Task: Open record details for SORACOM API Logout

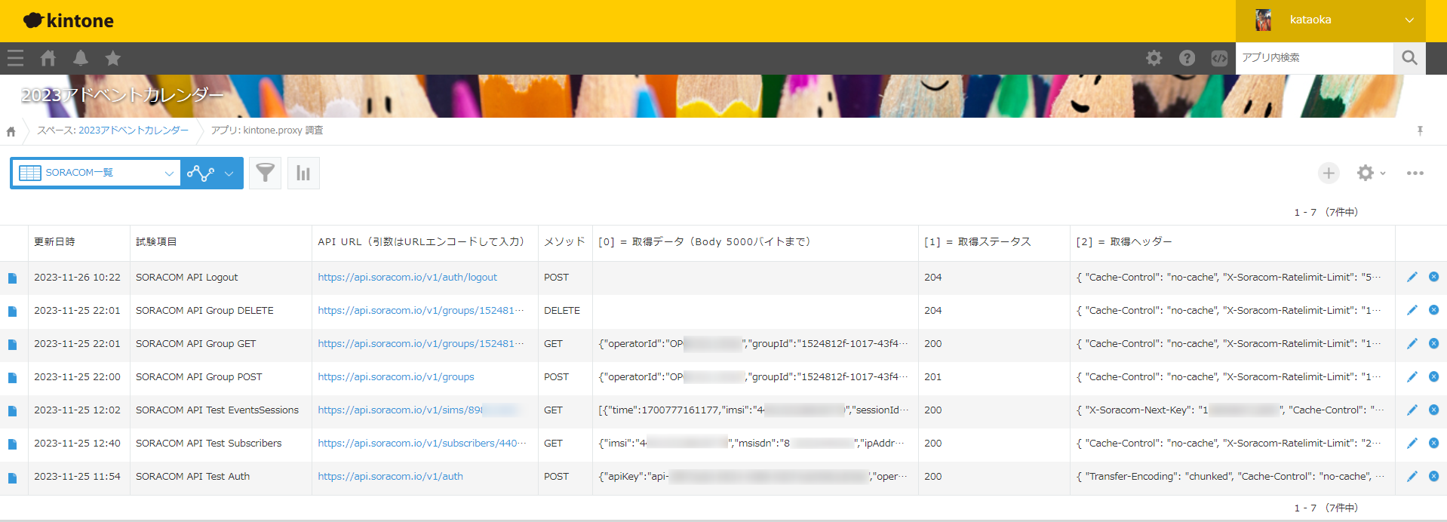Action: (x=12, y=278)
